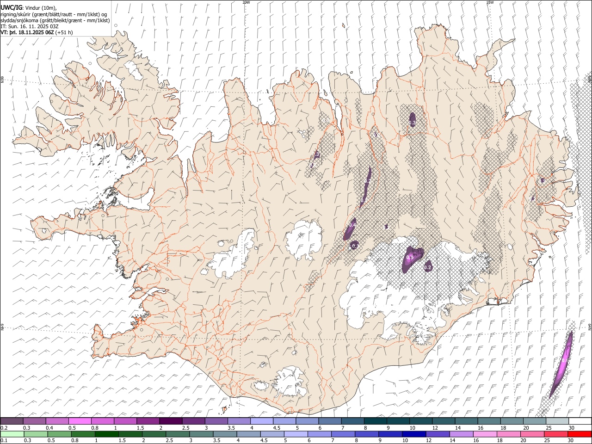Pick the medium green 0.5–0.8 rain legend swatch
The image size is (592, 444).
[59, 434]
